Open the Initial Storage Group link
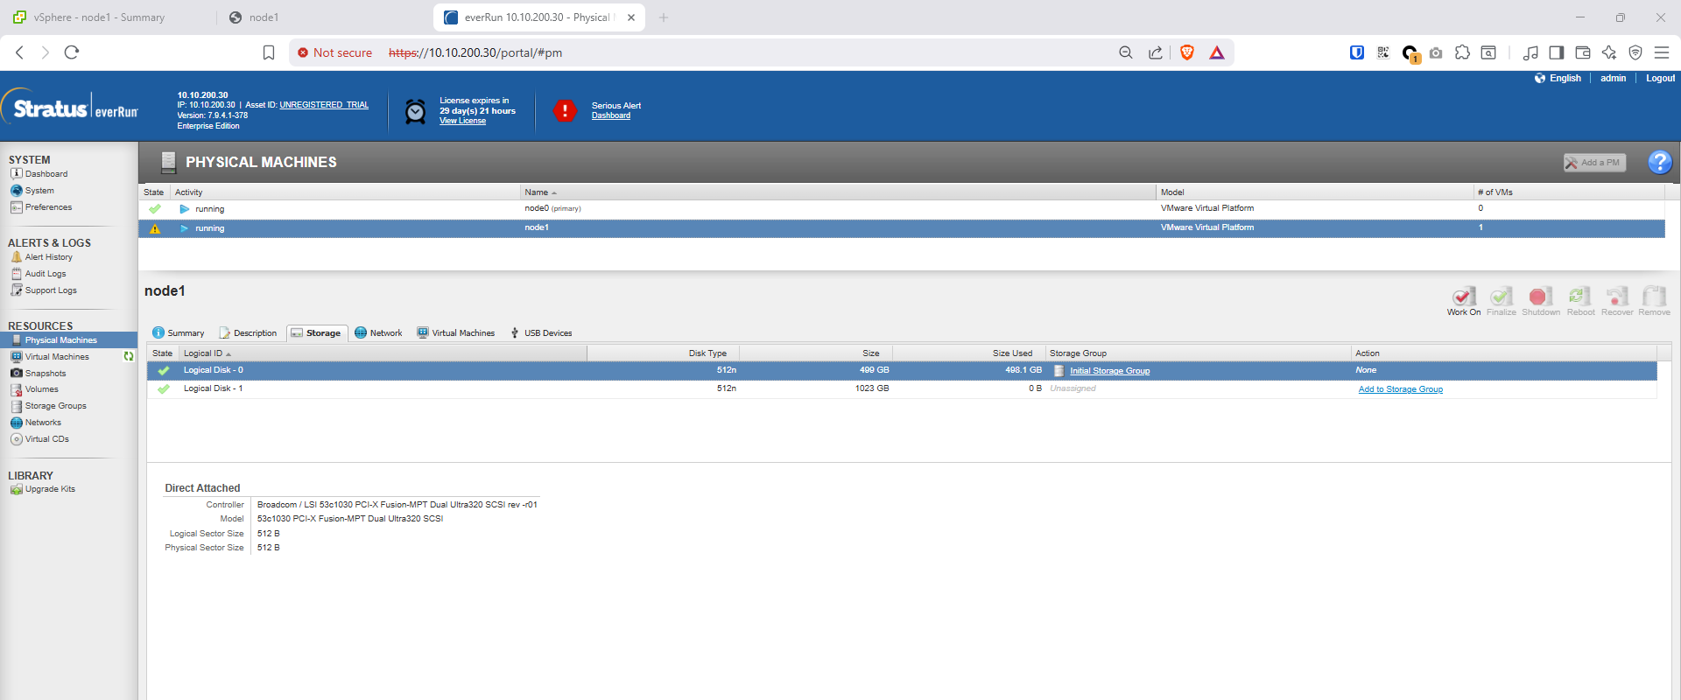The image size is (1681, 700). (x=1109, y=371)
